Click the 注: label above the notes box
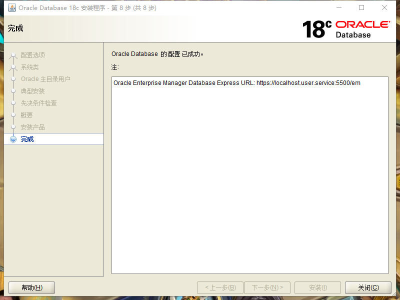The width and height of the screenshot is (400, 300). (x=115, y=67)
